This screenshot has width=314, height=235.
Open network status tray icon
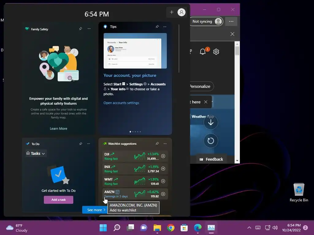[x=267, y=228]
